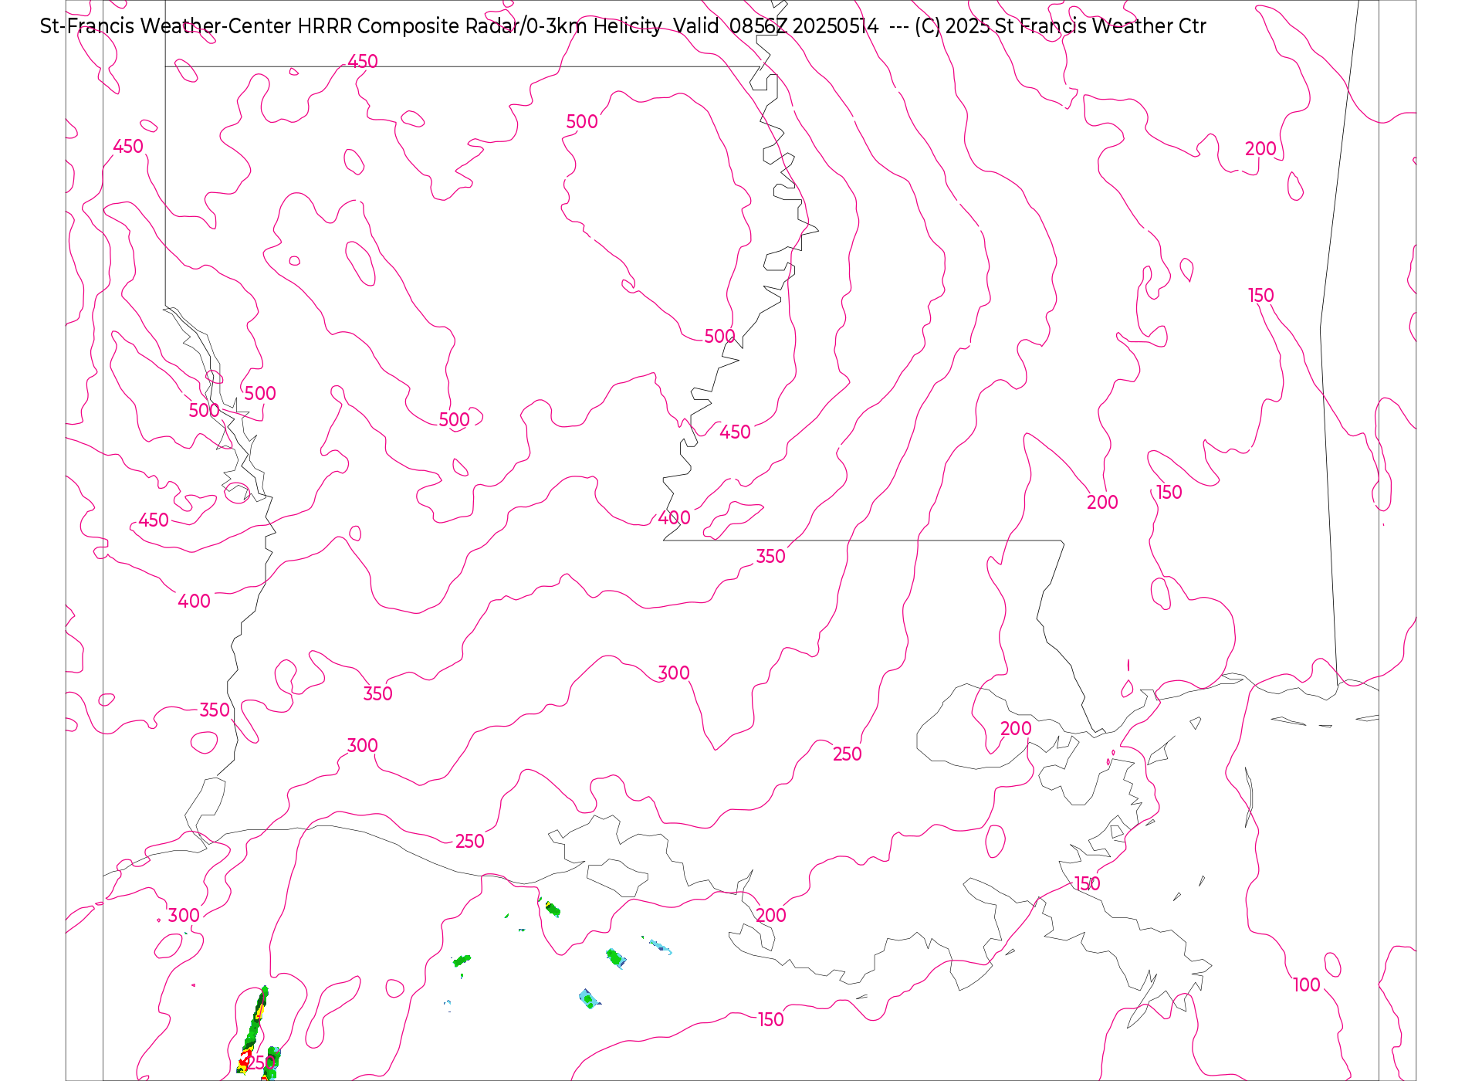Click the '(C) 2025 St Francis Weather Ctr' copyright

click(x=1060, y=26)
